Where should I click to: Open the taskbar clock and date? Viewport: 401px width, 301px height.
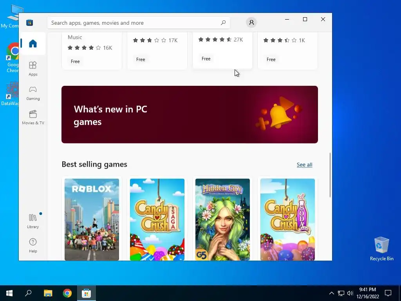point(368,293)
